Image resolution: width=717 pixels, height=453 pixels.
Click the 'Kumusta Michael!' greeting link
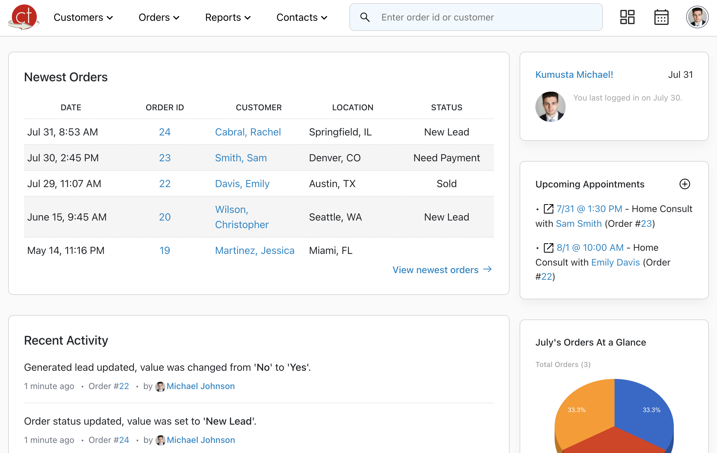click(x=574, y=74)
